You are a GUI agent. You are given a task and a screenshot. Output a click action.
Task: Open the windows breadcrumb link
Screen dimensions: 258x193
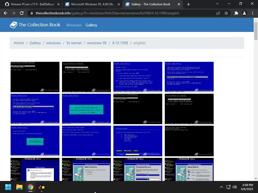54,43
